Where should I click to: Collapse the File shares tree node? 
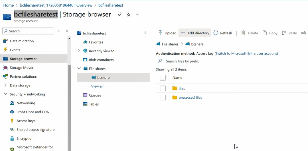click(79, 69)
